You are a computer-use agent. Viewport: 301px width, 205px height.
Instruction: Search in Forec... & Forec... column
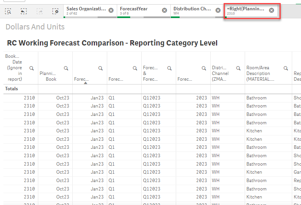point(169,68)
